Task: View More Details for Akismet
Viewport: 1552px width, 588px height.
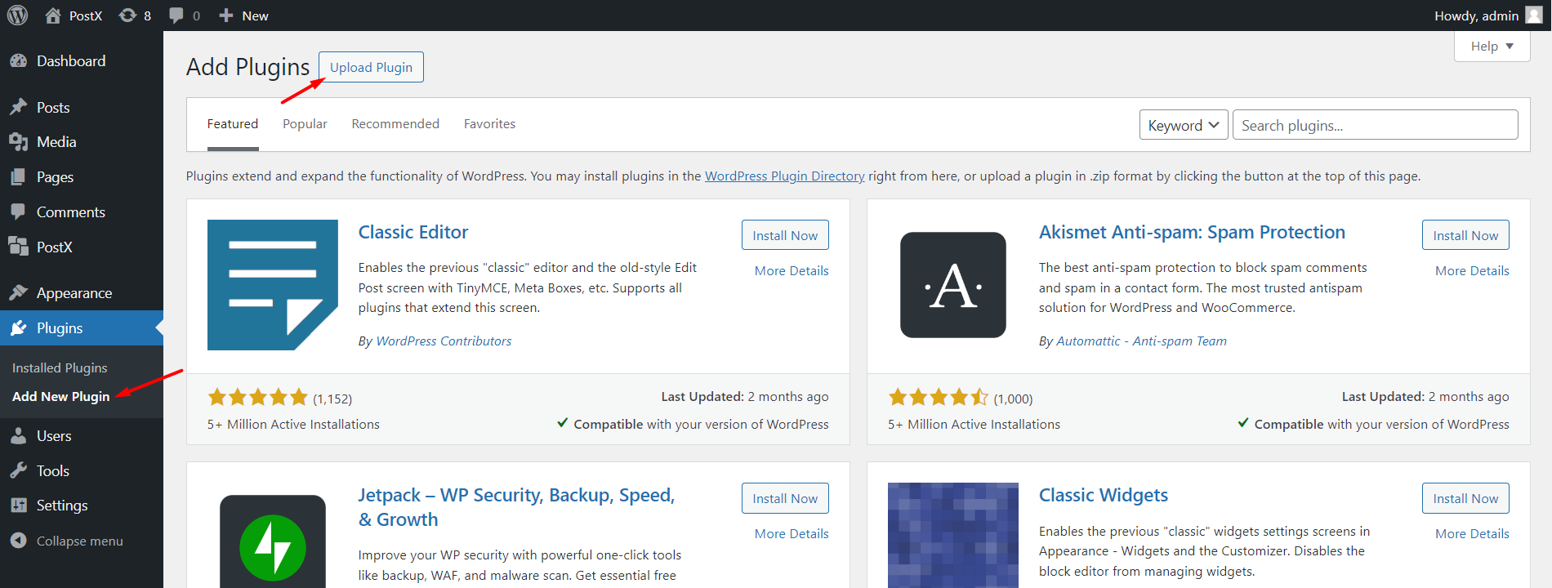Action: click(1471, 271)
